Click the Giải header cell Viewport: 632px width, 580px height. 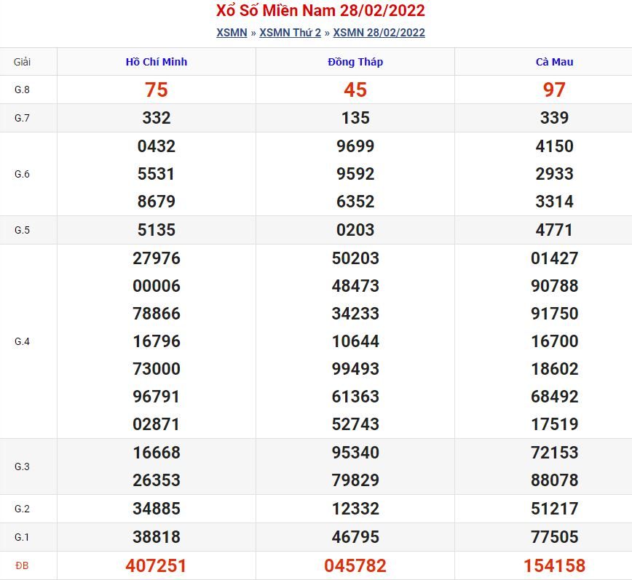(22, 62)
